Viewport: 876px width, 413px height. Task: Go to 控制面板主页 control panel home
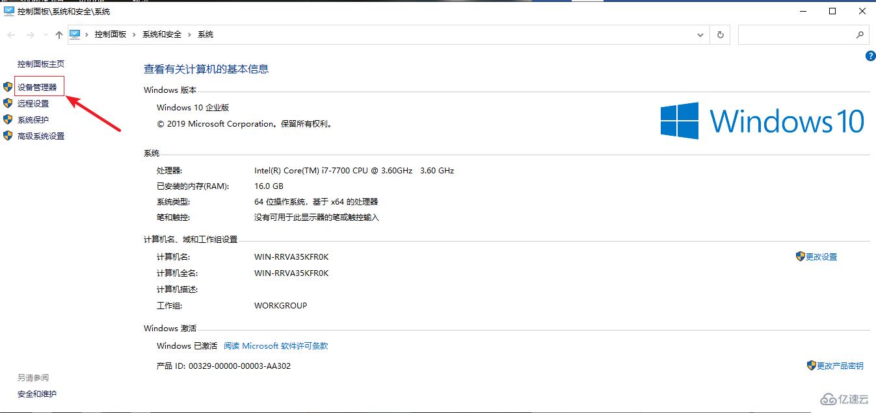point(41,64)
